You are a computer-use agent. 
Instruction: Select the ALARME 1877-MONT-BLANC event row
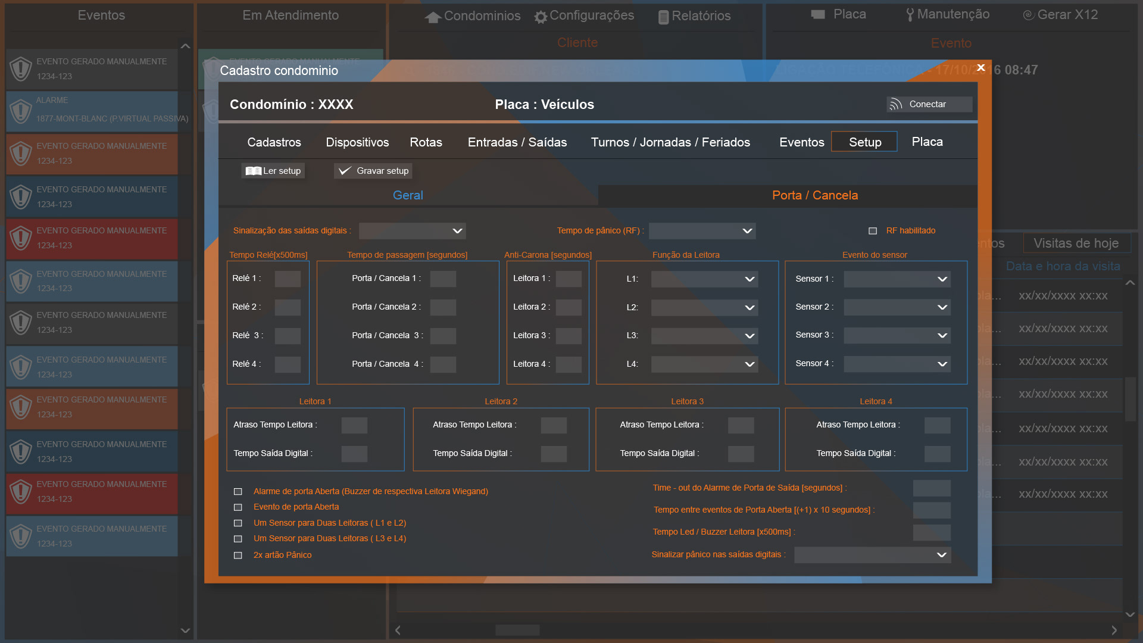92,111
